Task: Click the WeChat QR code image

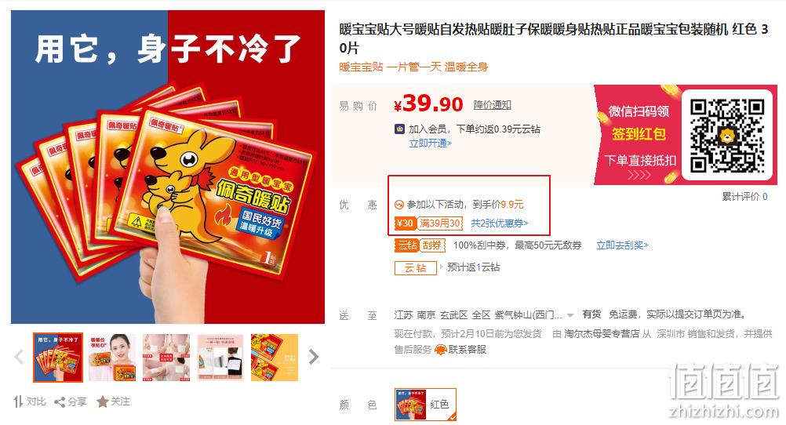Action: pyautogui.click(x=727, y=136)
